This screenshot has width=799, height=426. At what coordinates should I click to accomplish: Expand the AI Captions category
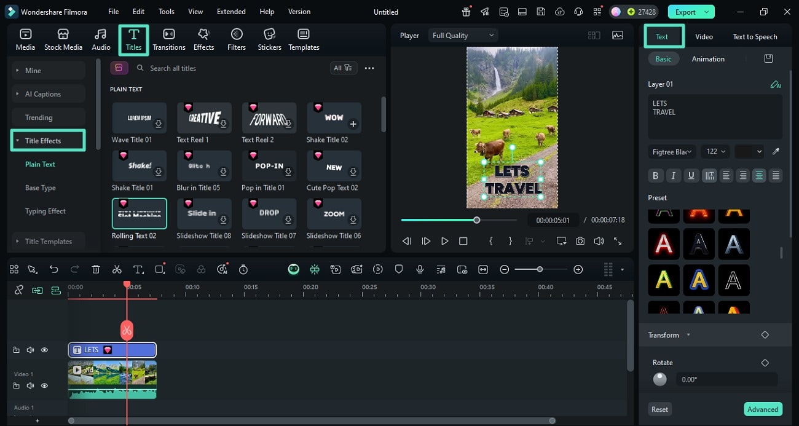48,94
